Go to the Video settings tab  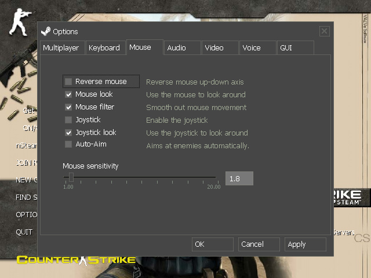(x=214, y=48)
